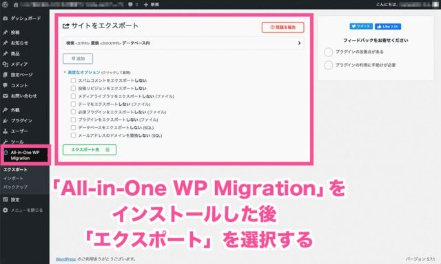Check データベースをエクスポートしない (SQL)
The width and height of the screenshot is (441, 264).
coord(74,128)
